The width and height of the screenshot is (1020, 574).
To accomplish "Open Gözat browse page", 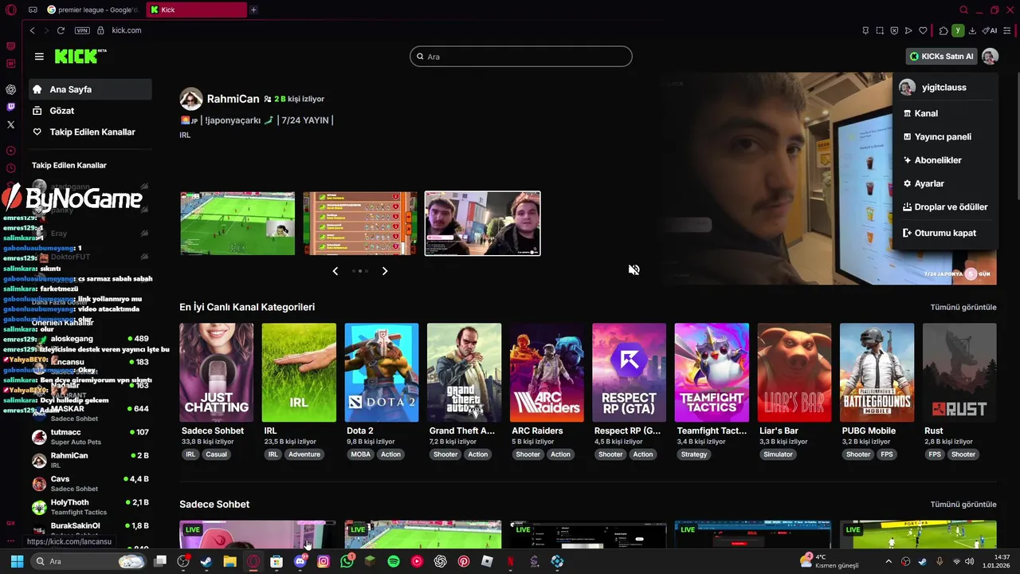I will click(x=90, y=111).
